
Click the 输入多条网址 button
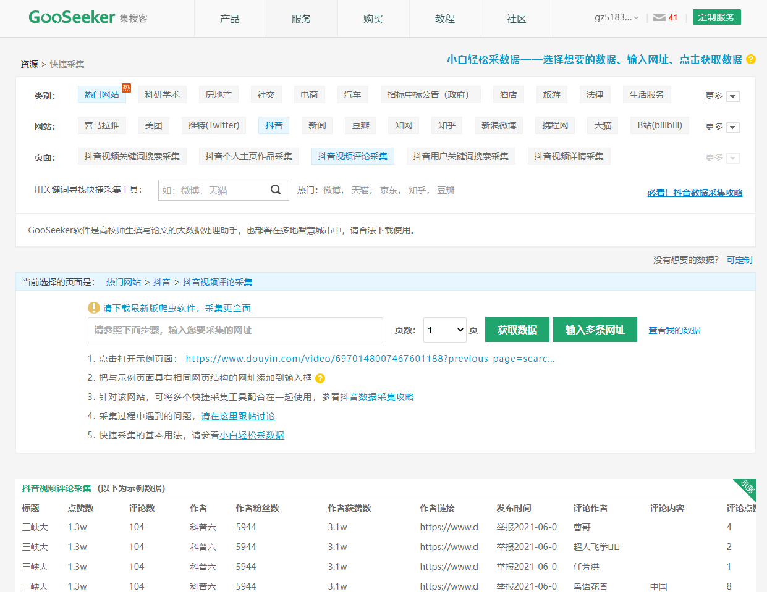point(595,330)
